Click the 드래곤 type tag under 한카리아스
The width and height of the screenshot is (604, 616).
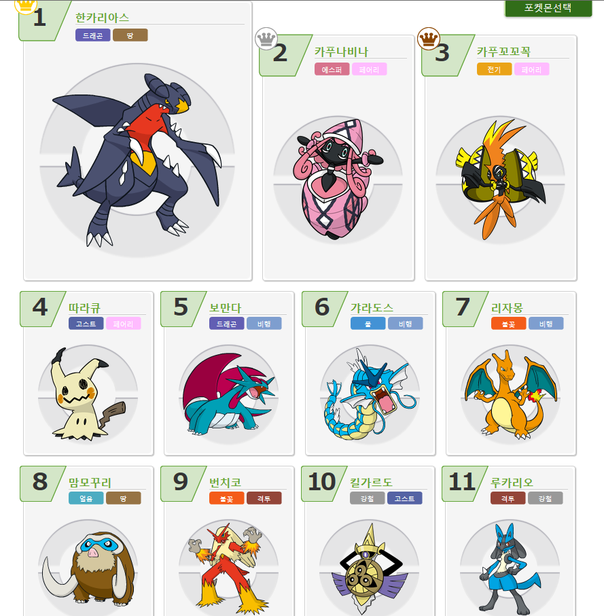(x=92, y=35)
